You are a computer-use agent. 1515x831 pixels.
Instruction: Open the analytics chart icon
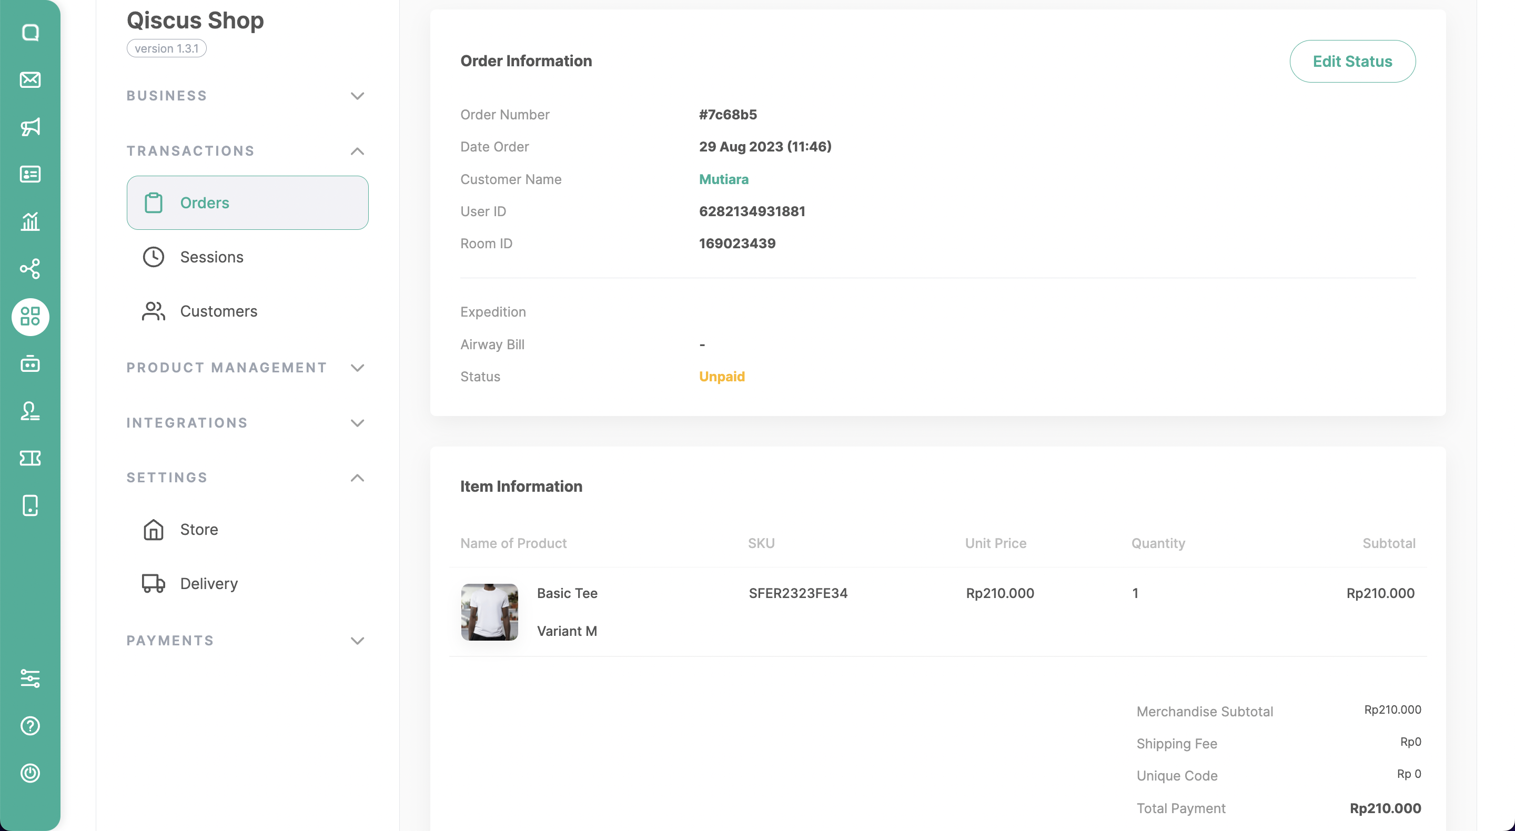[x=30, y=222]
